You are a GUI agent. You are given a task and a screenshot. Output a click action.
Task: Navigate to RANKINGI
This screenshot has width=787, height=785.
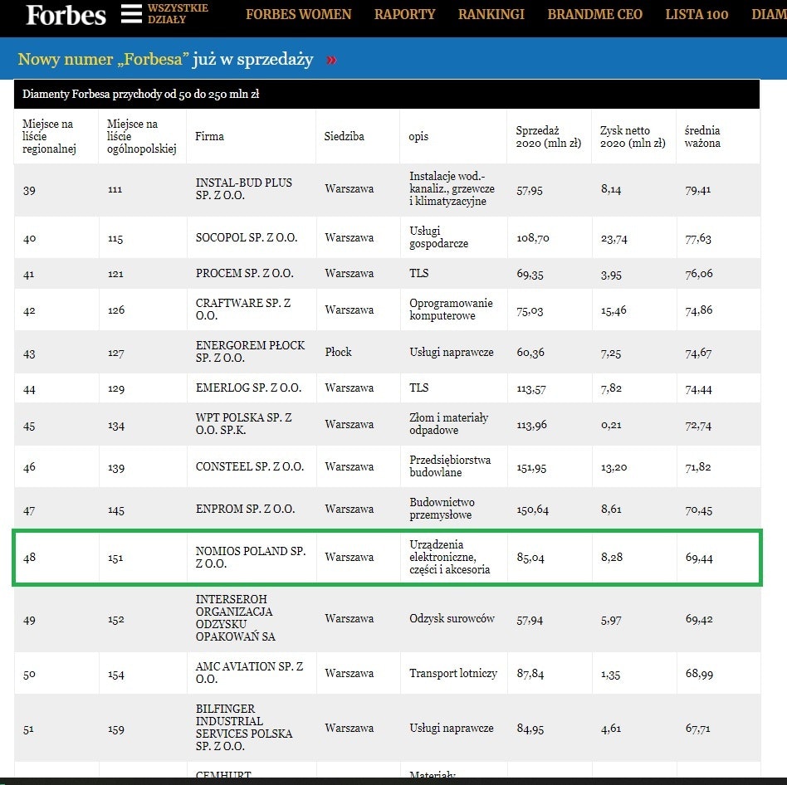pyautogui.click(x=491, y=14)
